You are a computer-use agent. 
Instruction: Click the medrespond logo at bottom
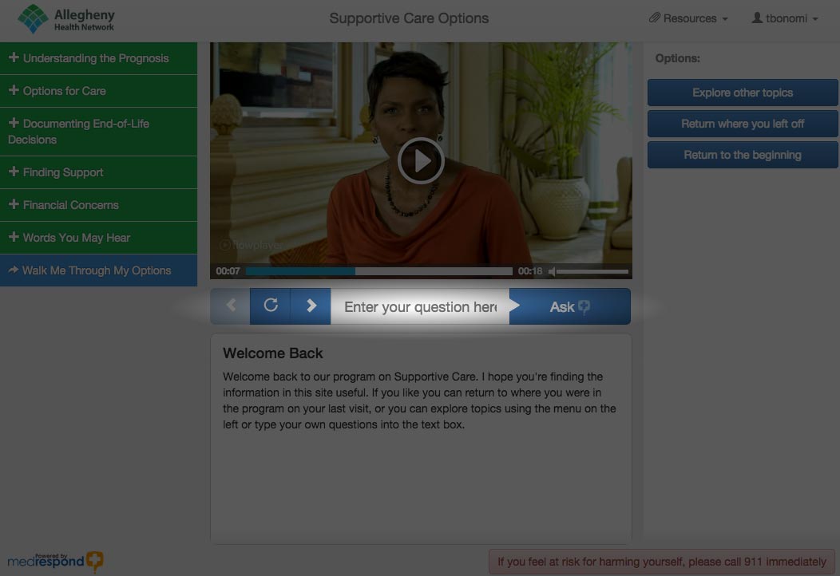tap(55, 561)
